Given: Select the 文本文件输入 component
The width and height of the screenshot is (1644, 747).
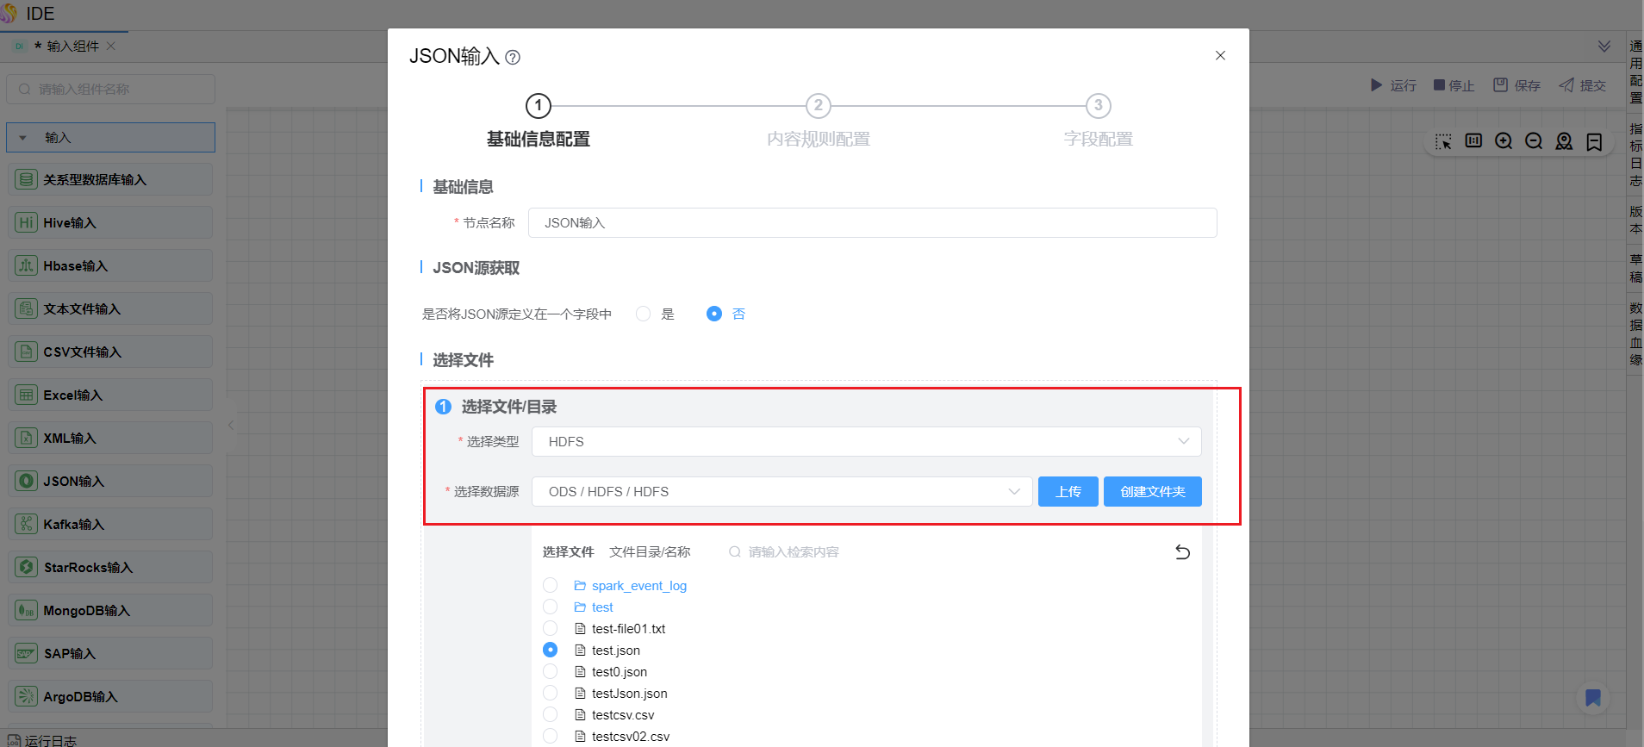Looking at the screenshot, I should pos(110,308).
